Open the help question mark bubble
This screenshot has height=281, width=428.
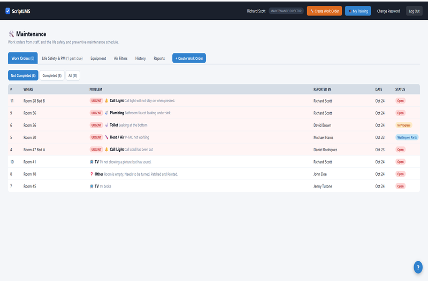[x=418, y=267]
